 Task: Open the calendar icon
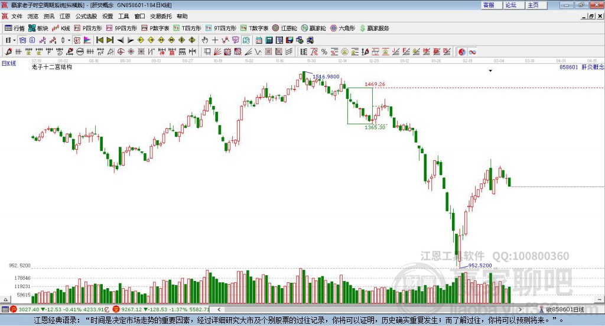point(259,40)
